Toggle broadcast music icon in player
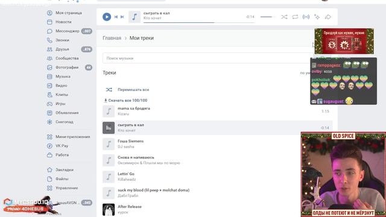This screenshot has width=386, height=217. (x=306, y=17)
